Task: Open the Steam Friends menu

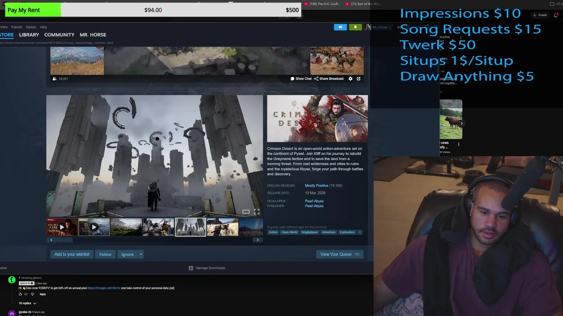Action: pos(17,27)
